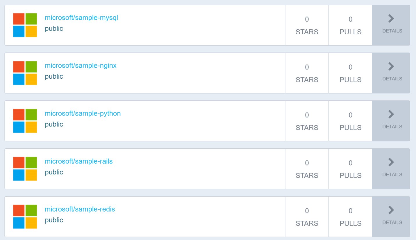This screenshot has width=416, height=240.
Task: Click the Microsoft logo beside sample-rails
Action: click(25, 169)
